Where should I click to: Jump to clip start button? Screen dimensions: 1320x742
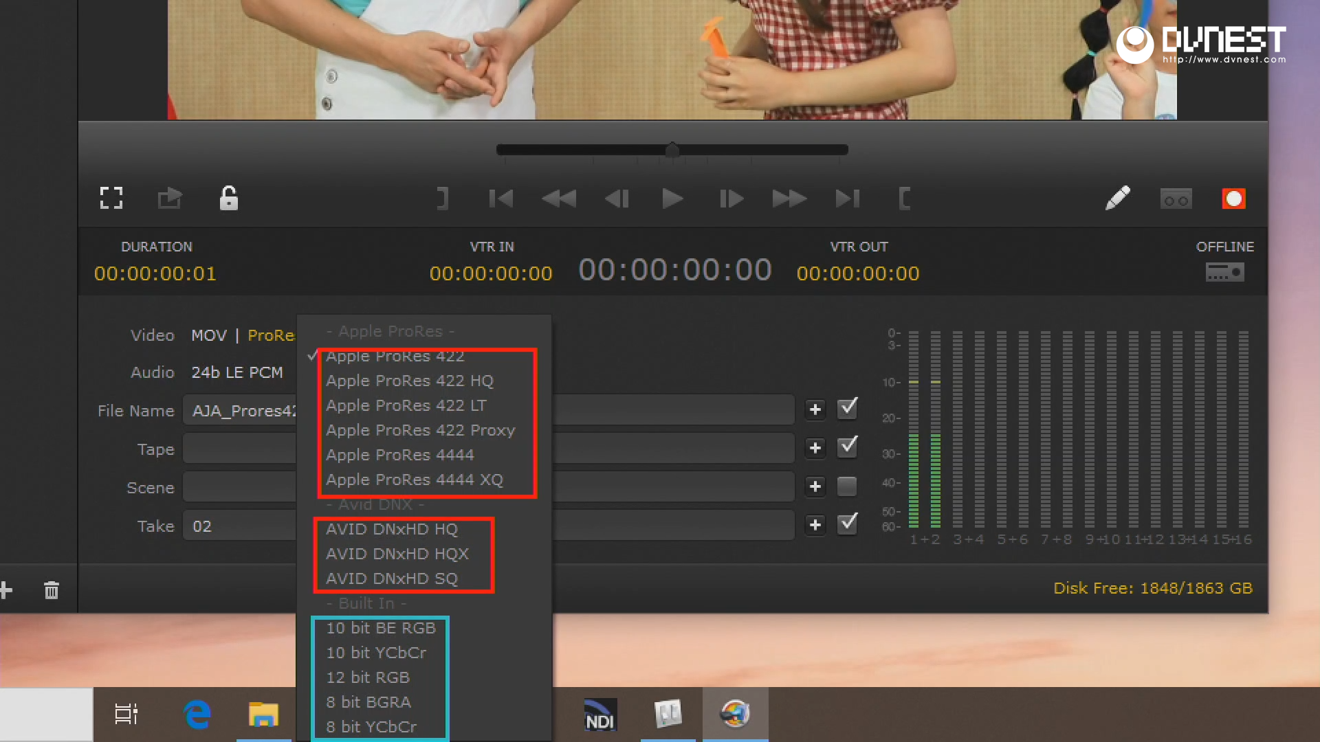click(500, 199)
